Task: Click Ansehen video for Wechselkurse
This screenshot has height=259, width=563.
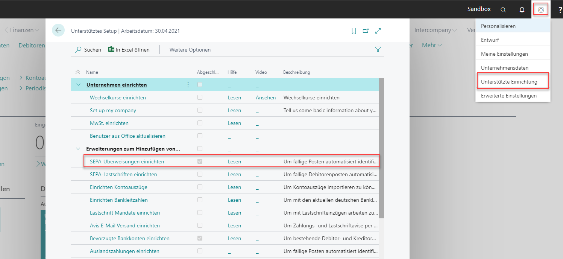Action: pos(266,98)
